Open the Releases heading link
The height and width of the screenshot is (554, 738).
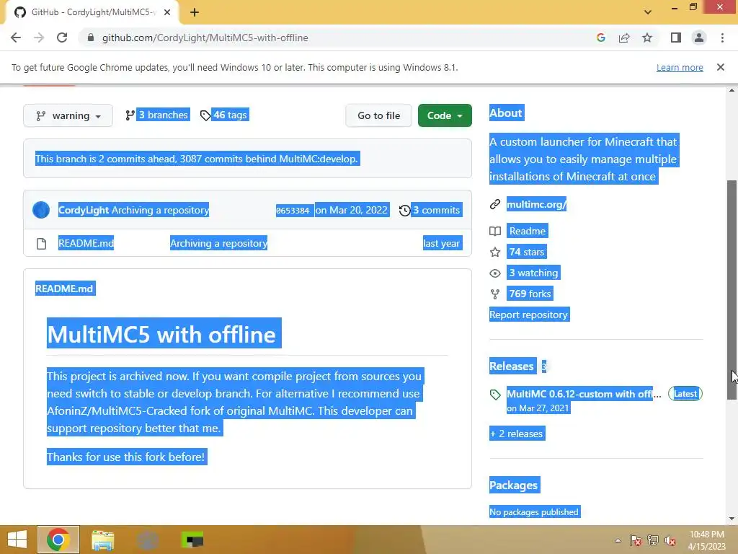(x=512, y=366)
